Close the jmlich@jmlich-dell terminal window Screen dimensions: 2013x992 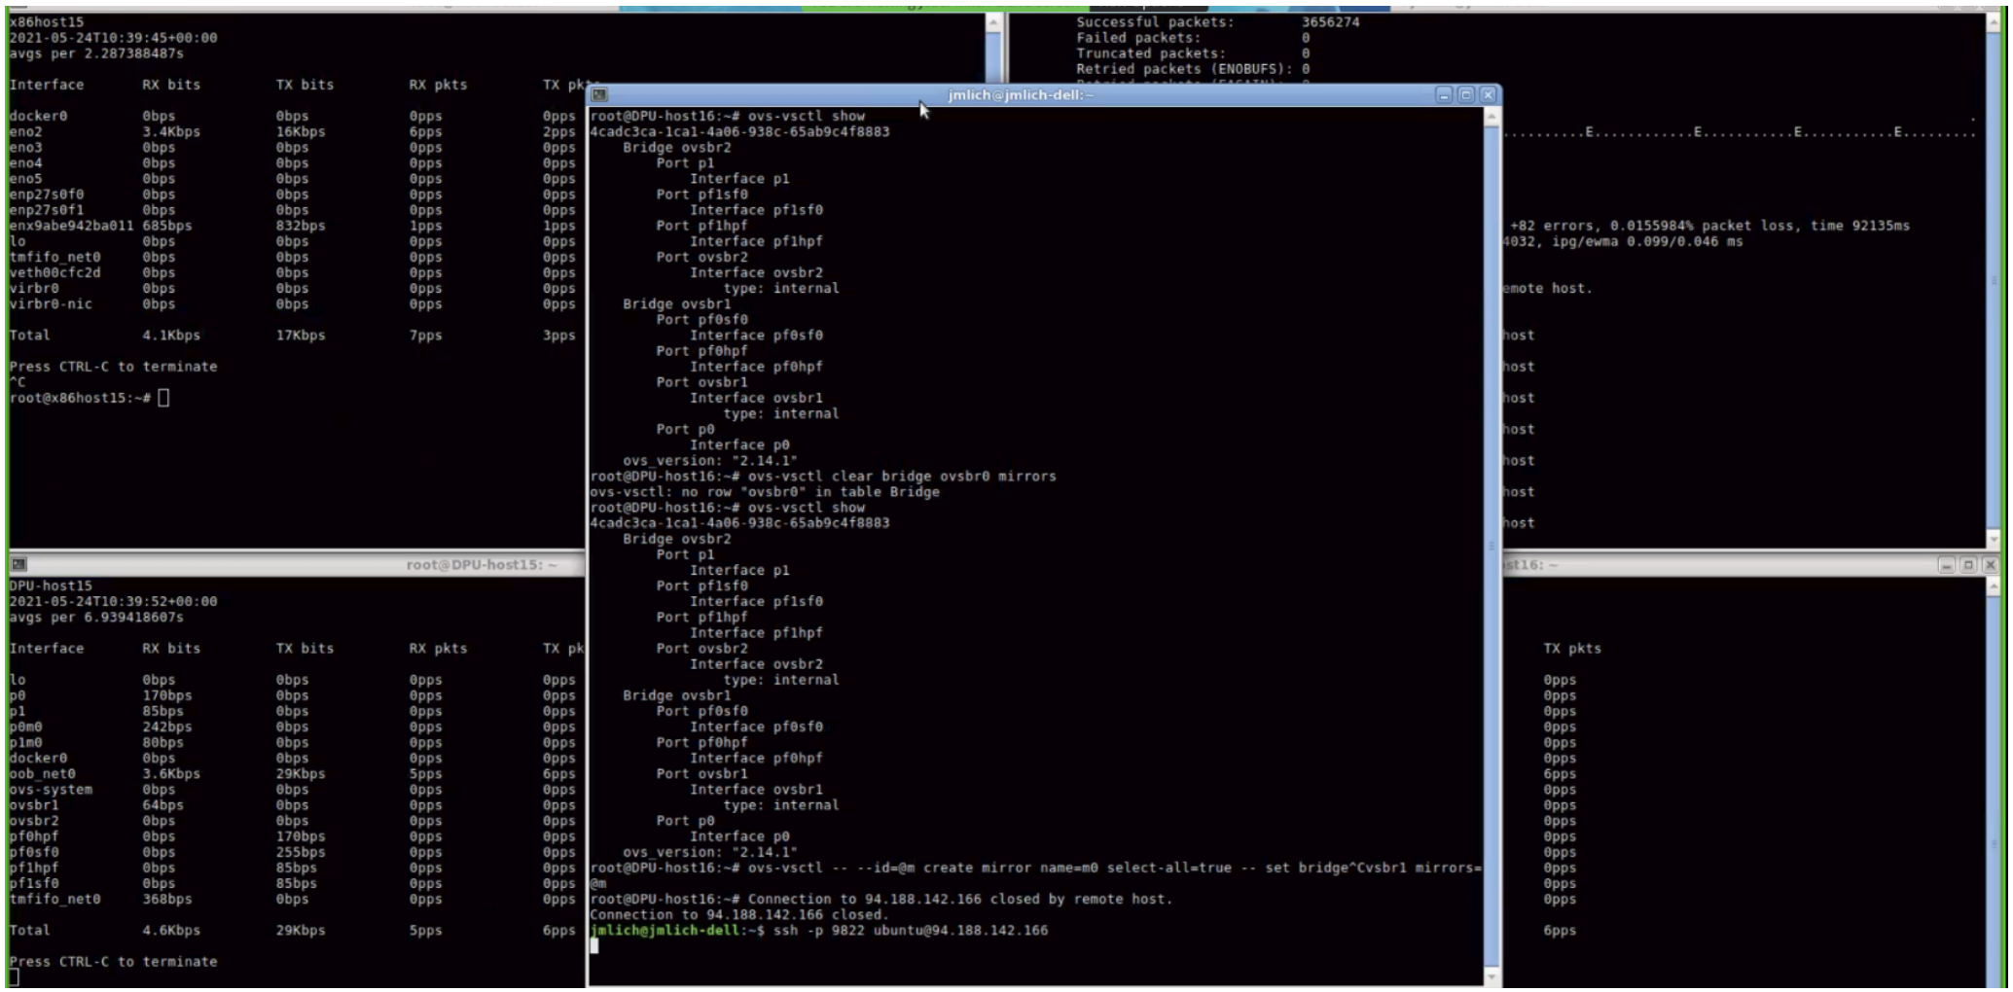pos(1488,94)
